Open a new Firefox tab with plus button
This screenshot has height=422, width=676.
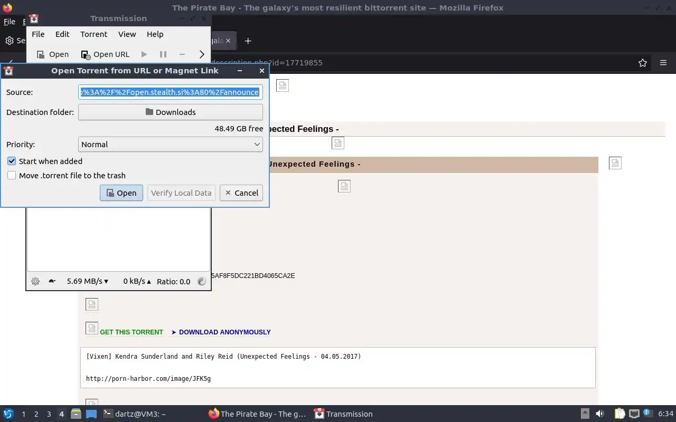tap(248, 41)
